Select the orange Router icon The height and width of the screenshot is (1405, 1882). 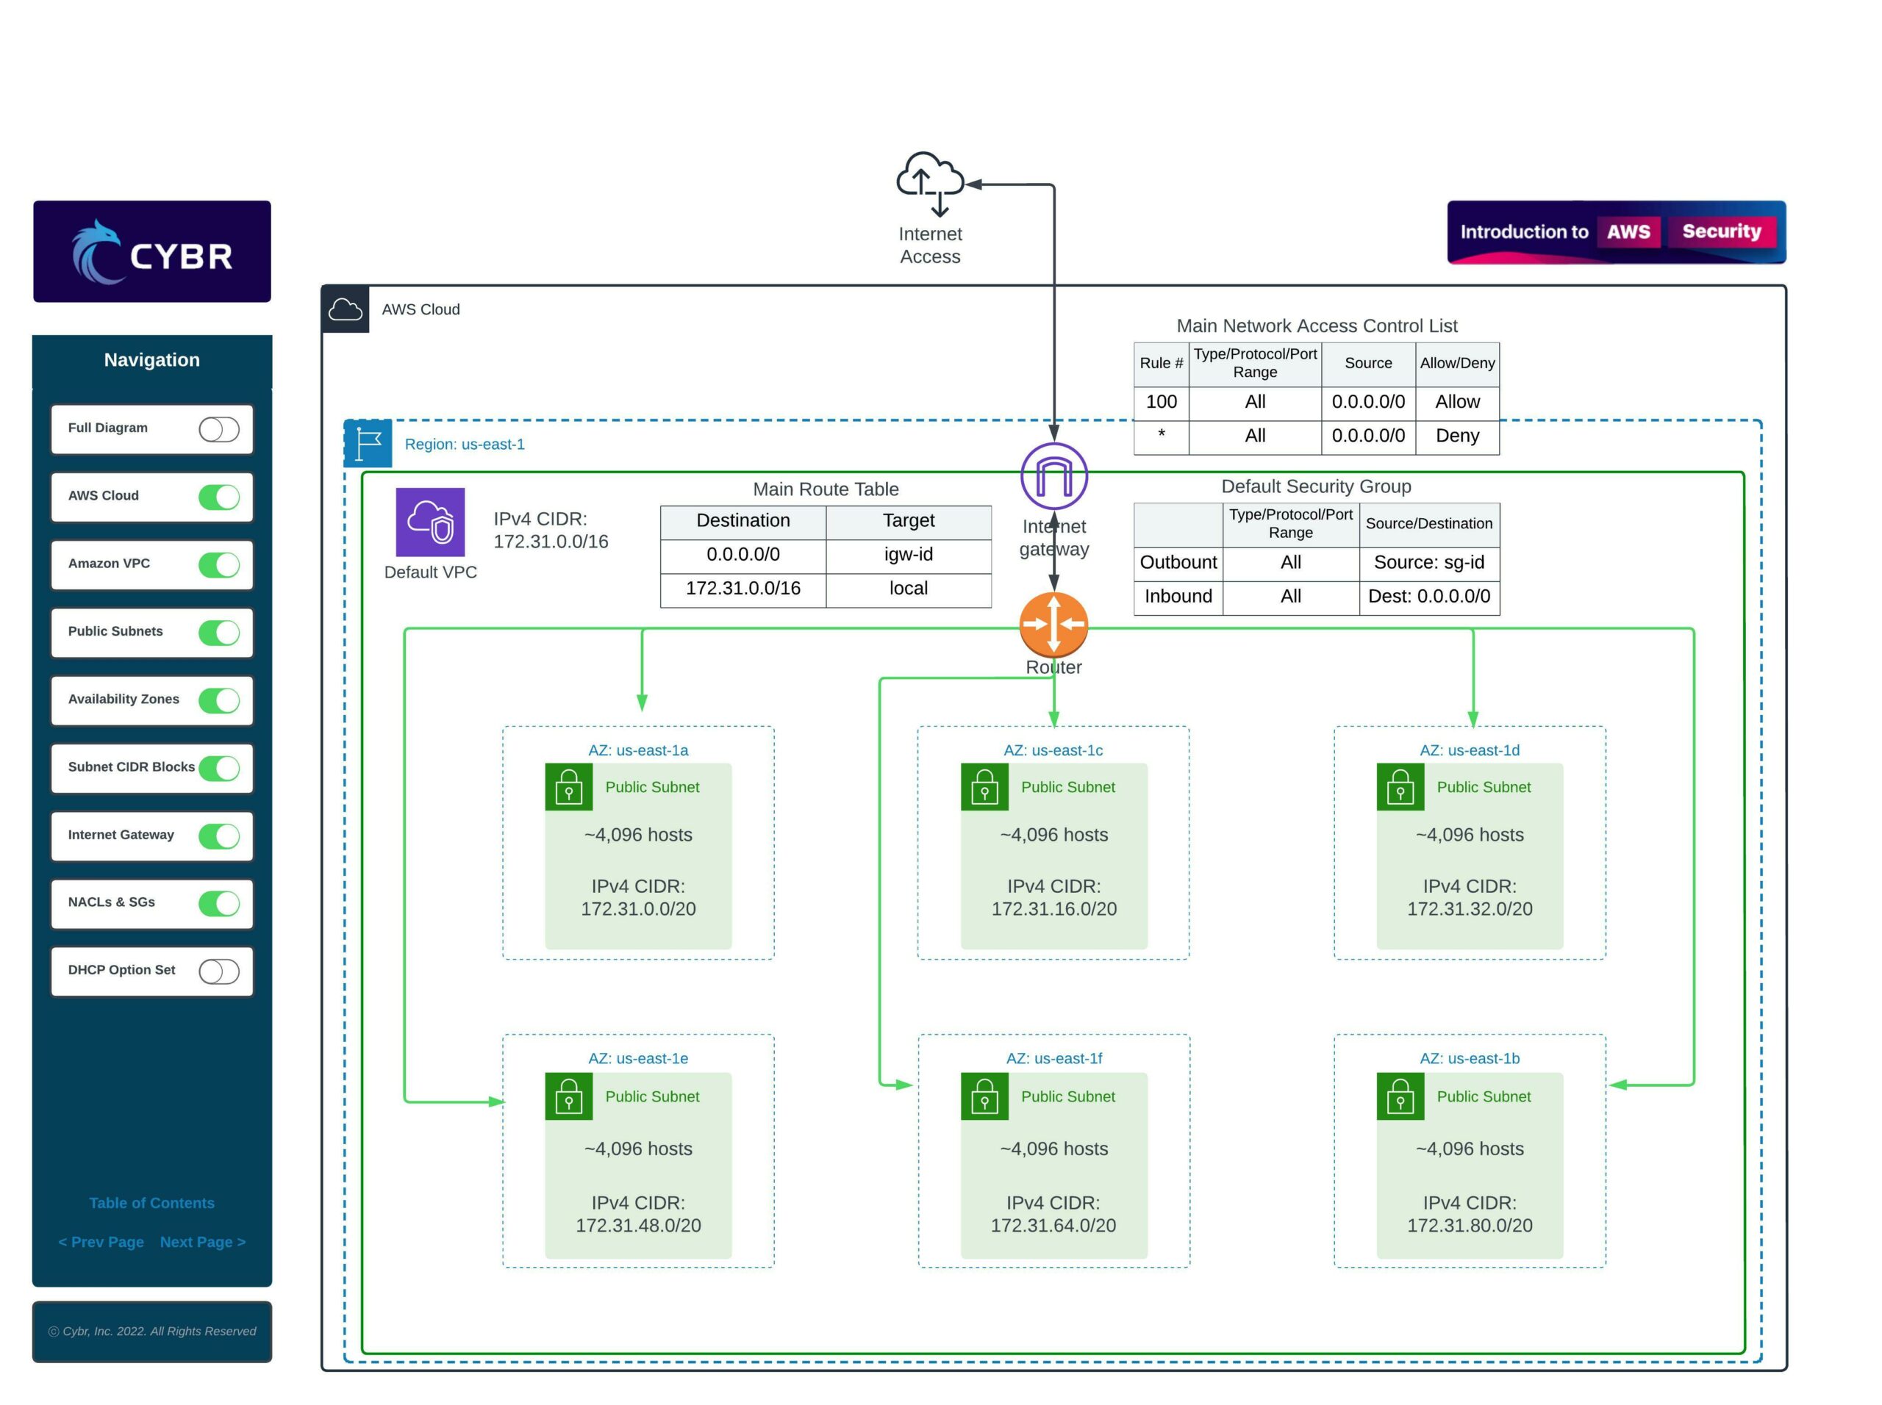point(1053,625)
